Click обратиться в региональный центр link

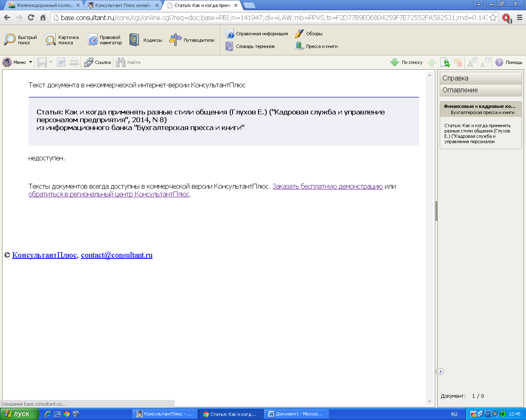pos(109,194)
